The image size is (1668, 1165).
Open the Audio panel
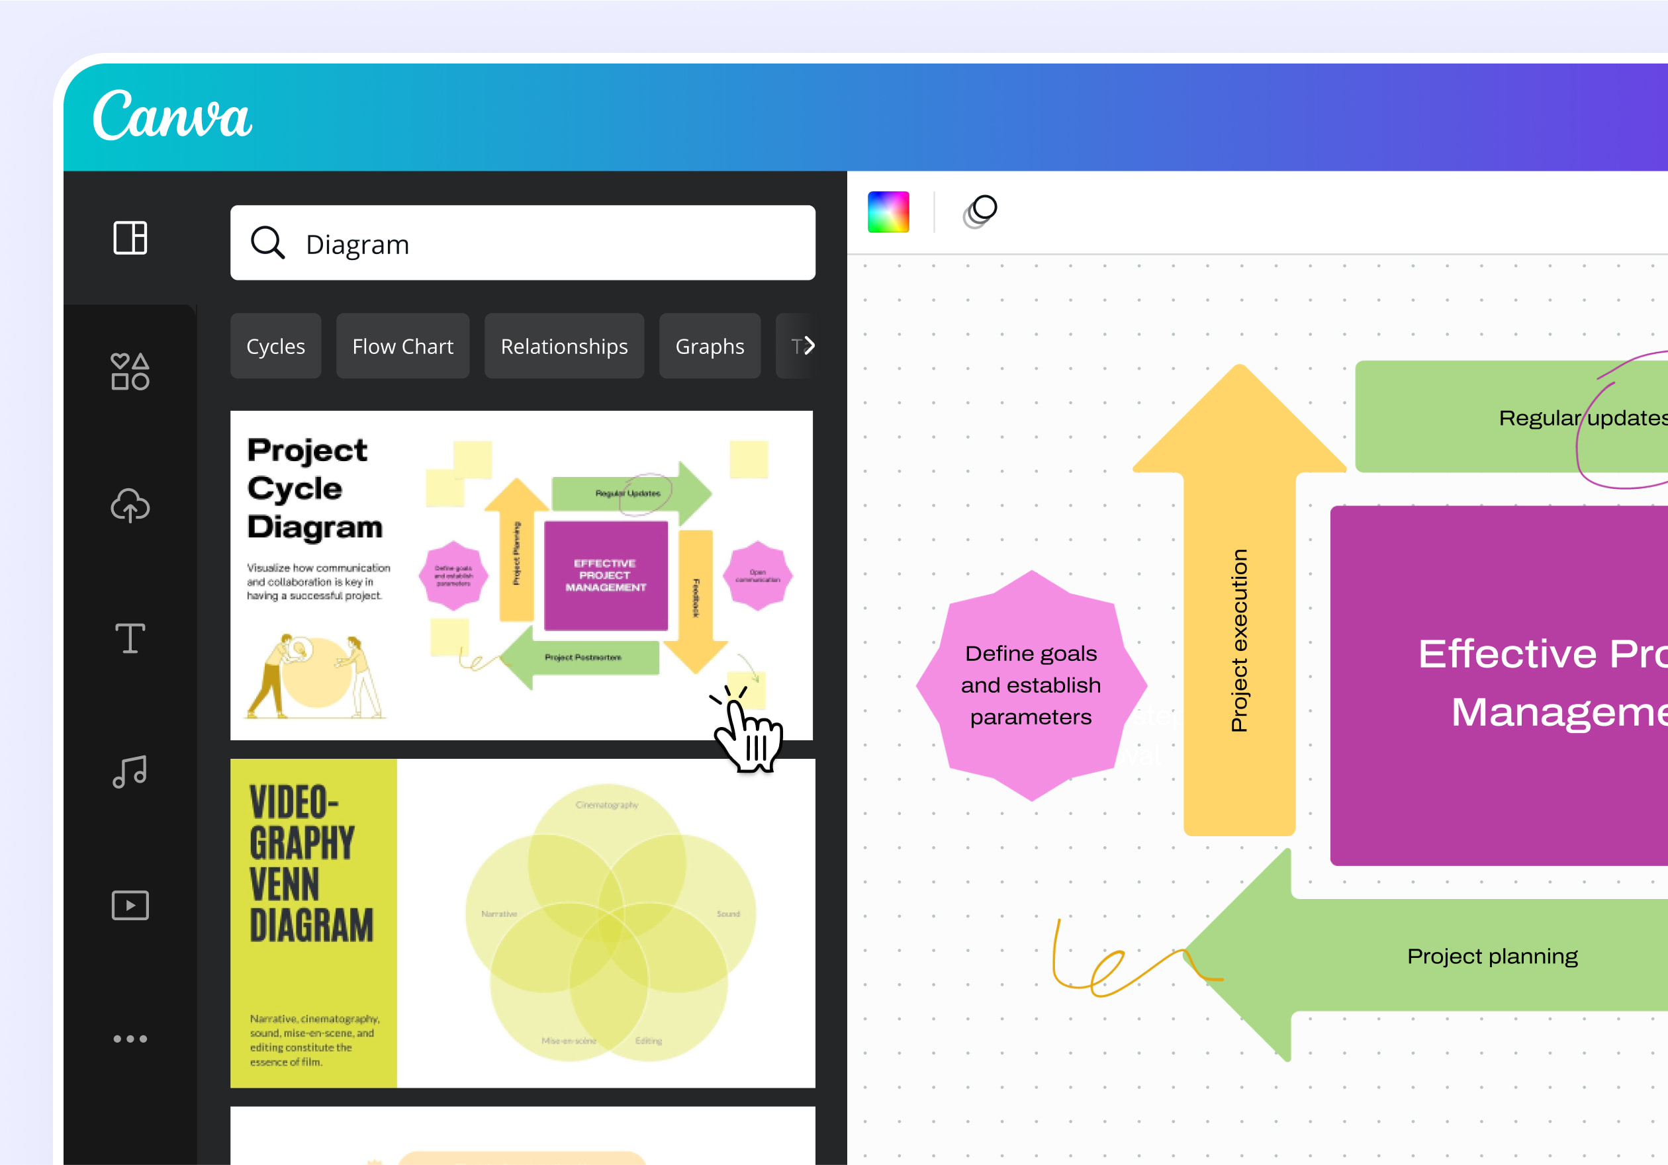click(x=129, y=772)
